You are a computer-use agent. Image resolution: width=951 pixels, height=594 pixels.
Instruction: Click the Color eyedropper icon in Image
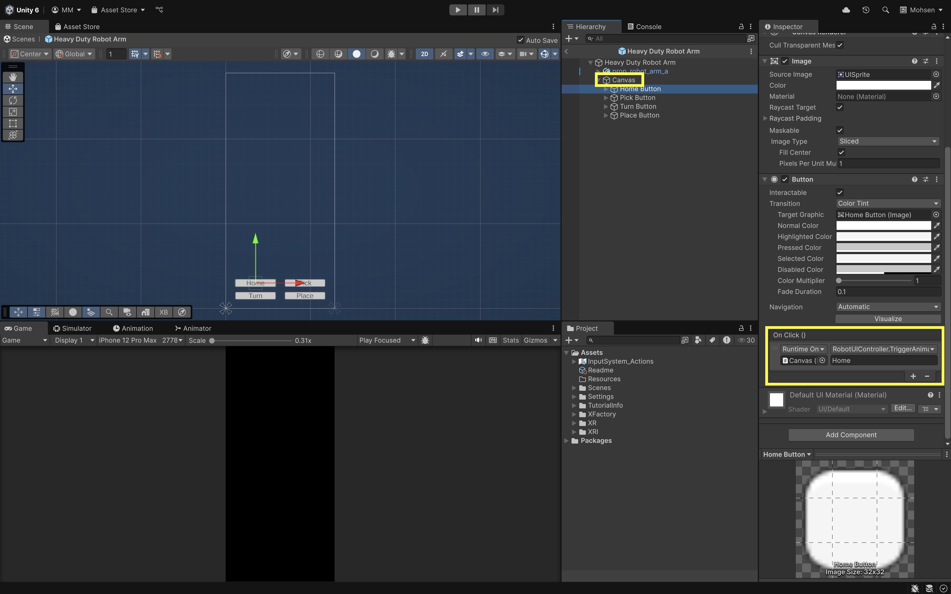point(937,85)
